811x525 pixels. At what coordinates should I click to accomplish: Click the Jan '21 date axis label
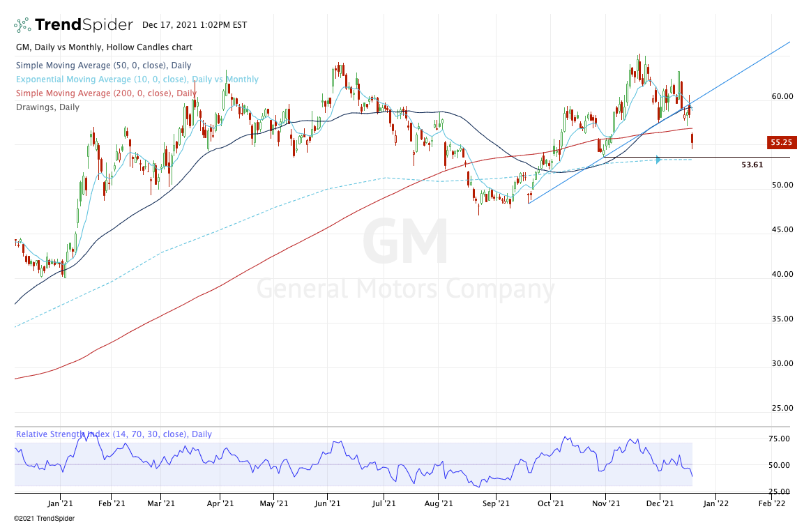click(x=60, y=503)
